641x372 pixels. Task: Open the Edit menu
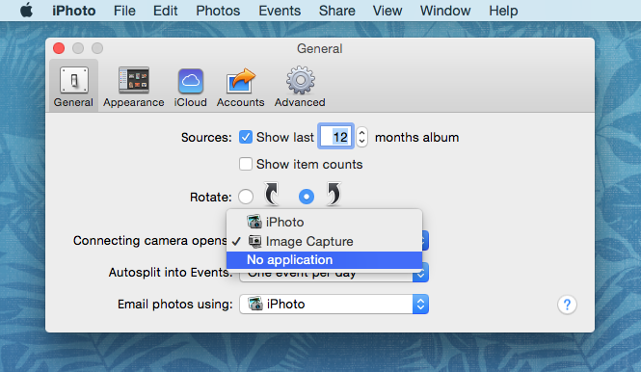point(165,11)
